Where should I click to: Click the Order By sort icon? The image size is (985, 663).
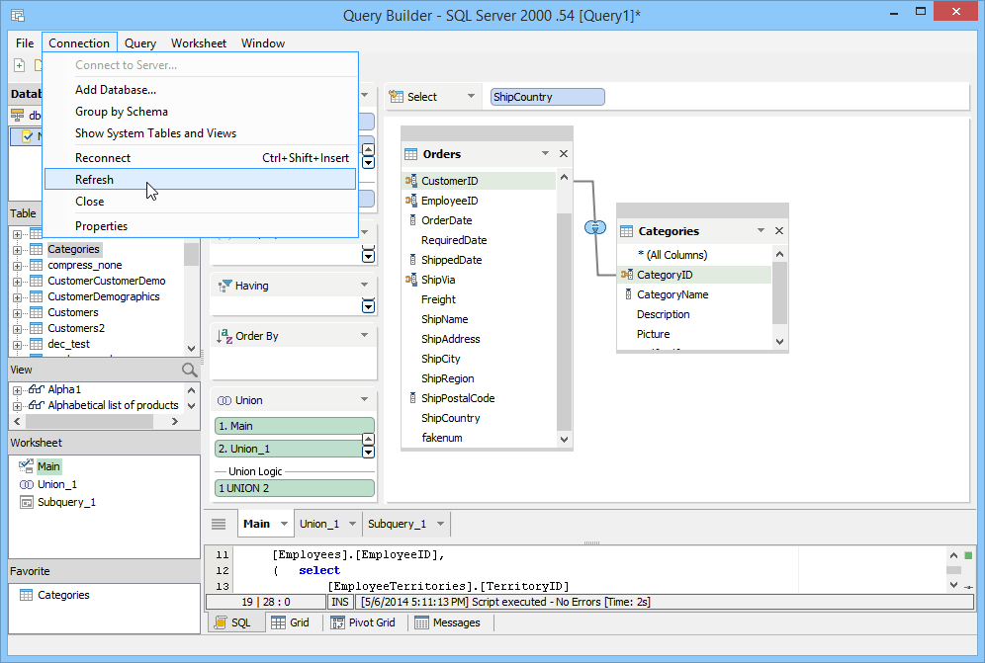224,336
